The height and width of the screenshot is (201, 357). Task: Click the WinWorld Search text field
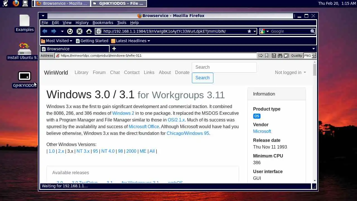click(x=224, y=67)
